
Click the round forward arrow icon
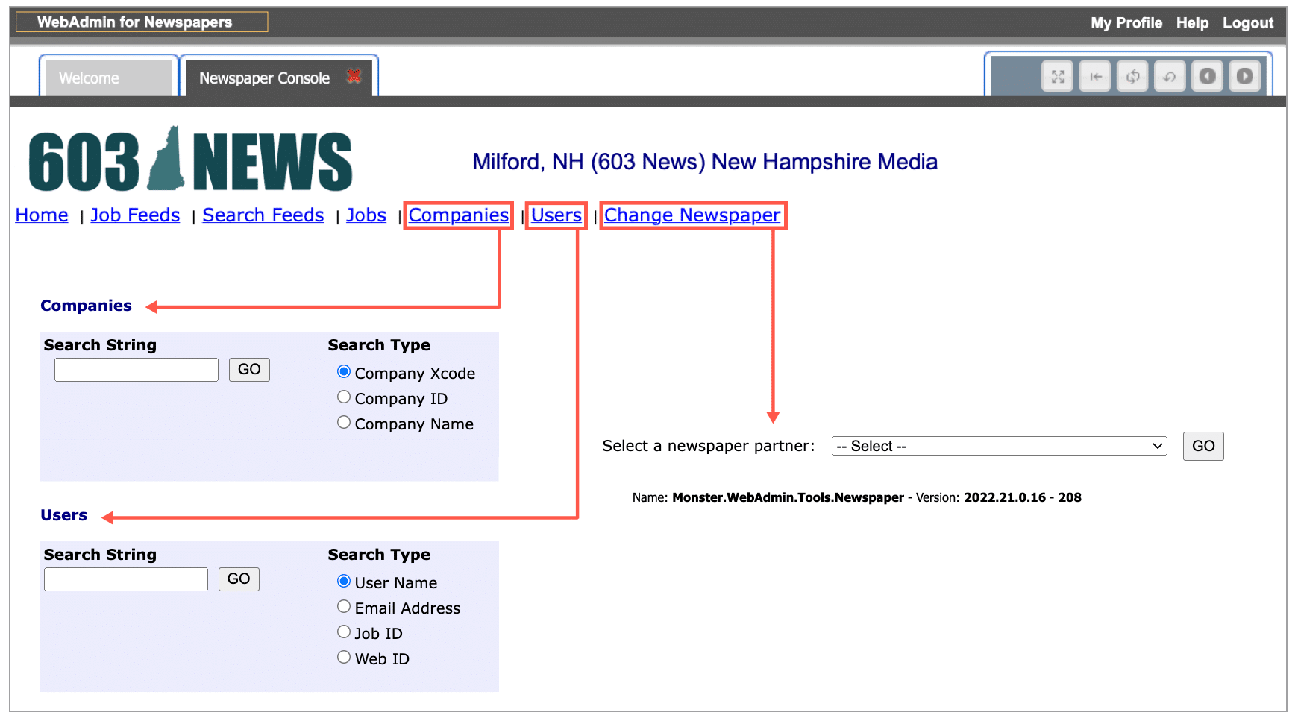tap(1244, 76)
